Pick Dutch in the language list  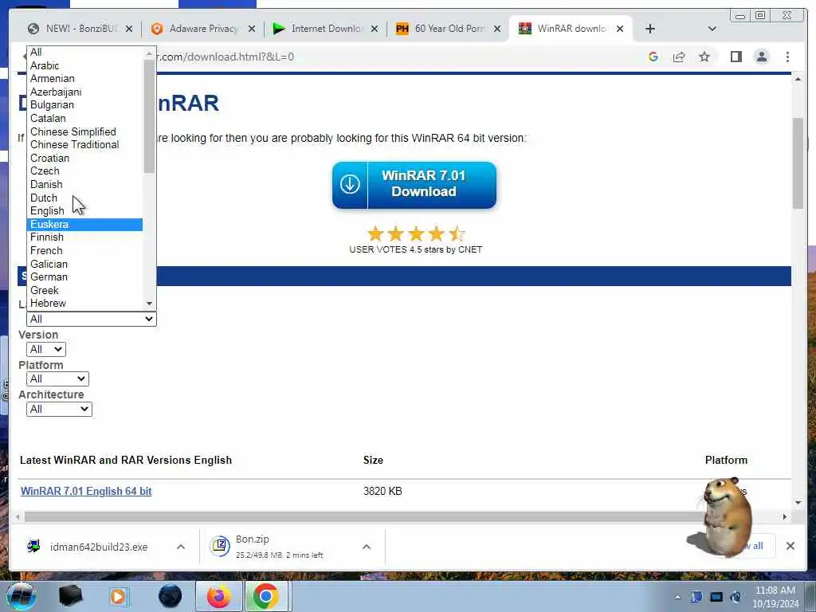tap(84, 198)
